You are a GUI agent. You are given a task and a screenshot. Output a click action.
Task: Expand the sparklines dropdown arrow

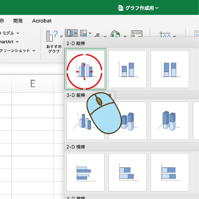(x=174, y=36)
